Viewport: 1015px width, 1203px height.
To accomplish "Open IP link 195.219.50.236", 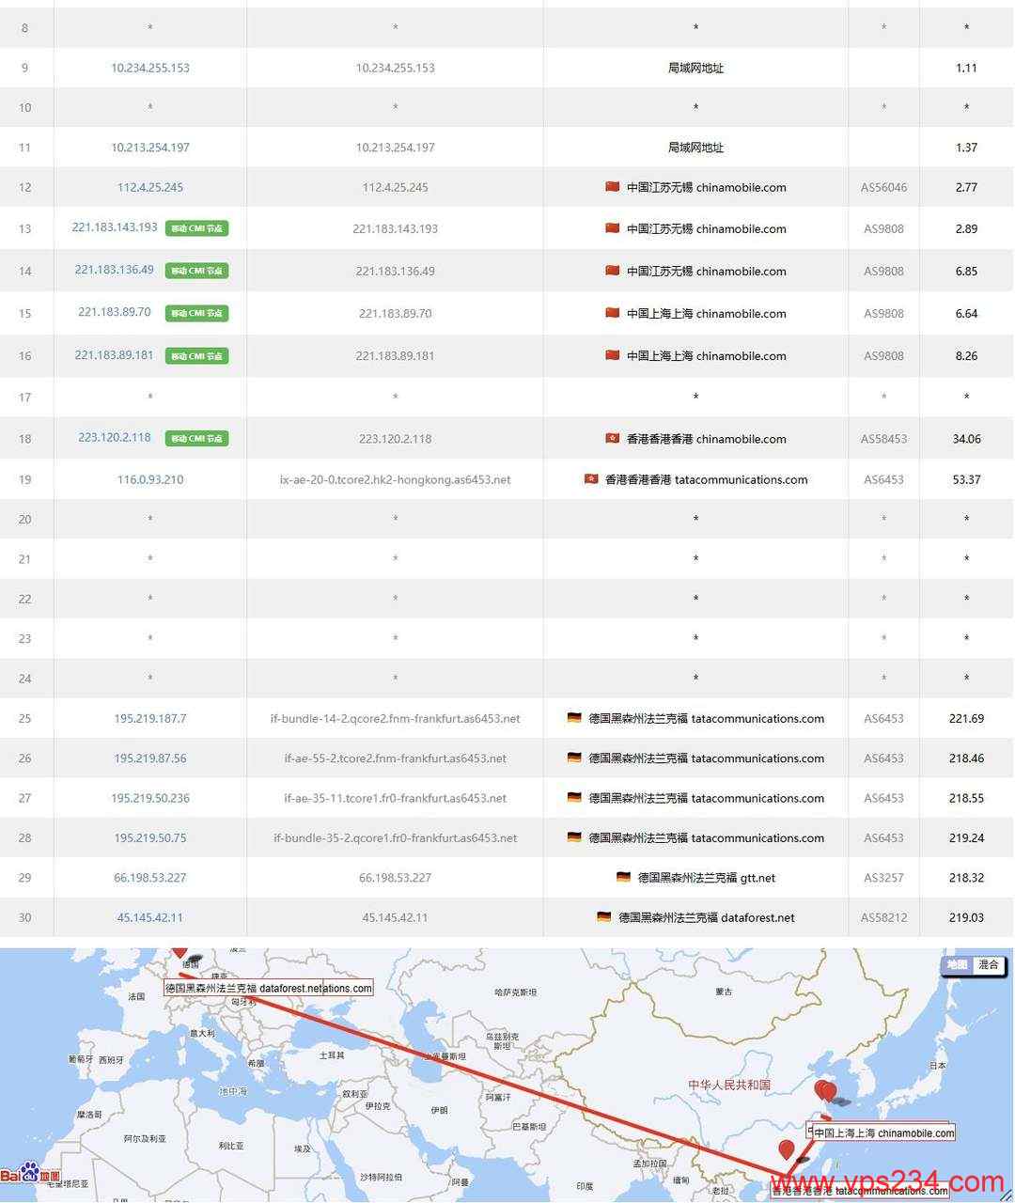I will point(150,798).
